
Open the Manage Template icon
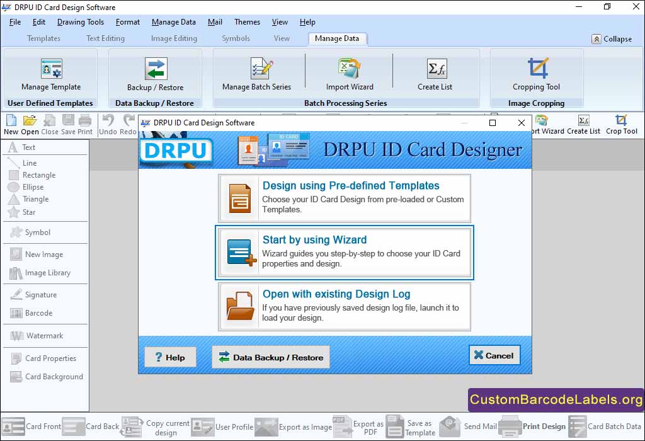(51, 74)
